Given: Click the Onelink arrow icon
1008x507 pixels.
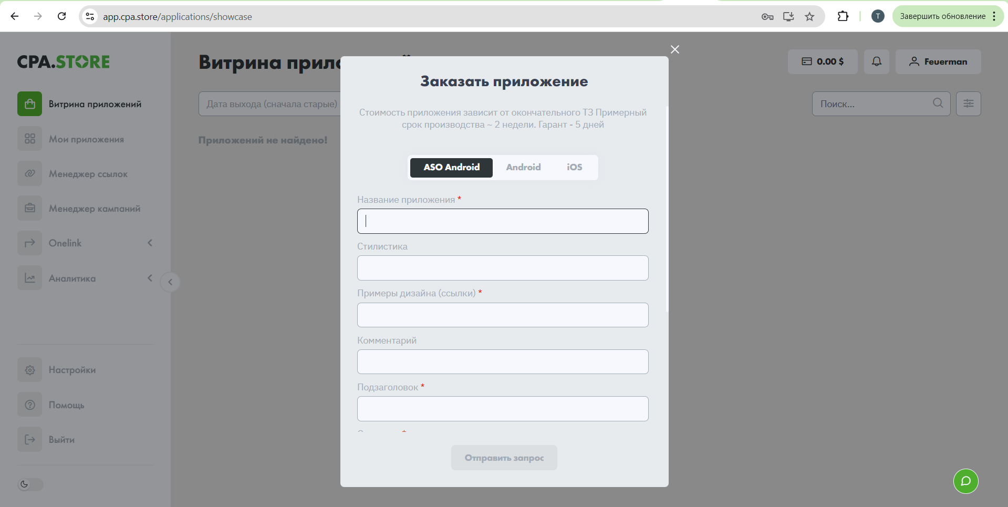Looking at the screenshot, I should click(30, 243).
